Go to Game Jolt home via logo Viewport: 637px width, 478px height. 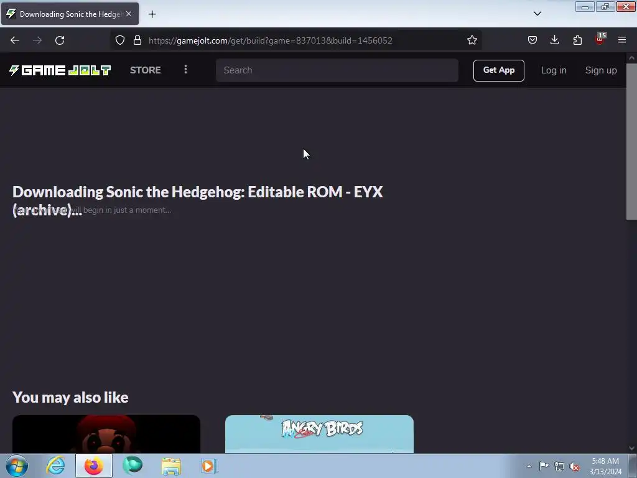pyautogui.click(x=60, y=70)
